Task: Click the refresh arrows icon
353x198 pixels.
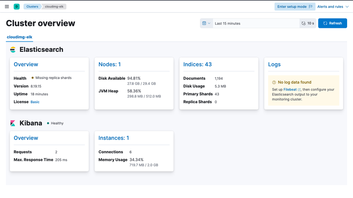Action: pyautogui.click(x=325, y=23)
